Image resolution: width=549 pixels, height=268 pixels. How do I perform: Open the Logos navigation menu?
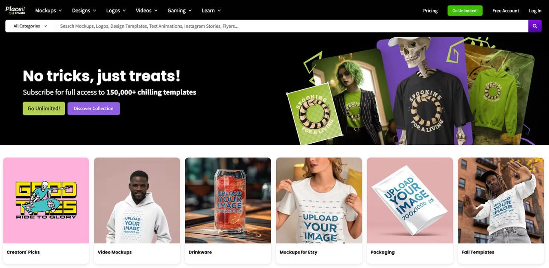116,11
